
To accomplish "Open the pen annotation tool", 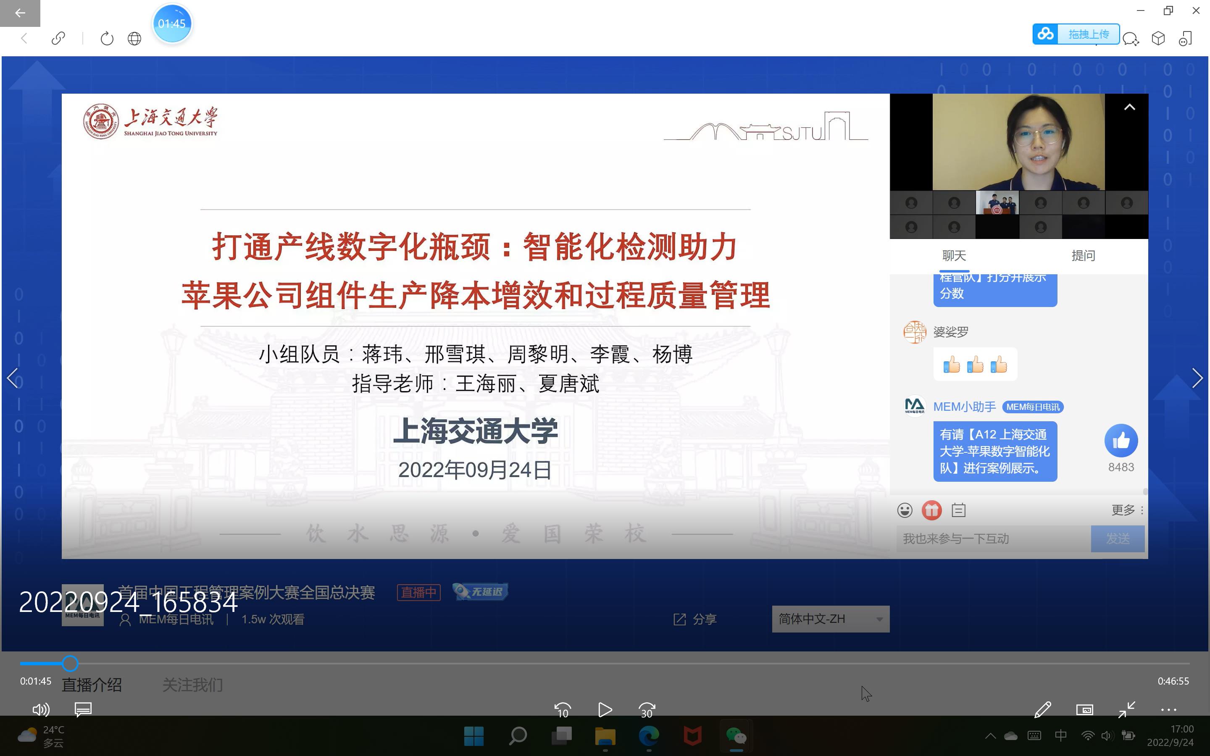I will coord(1042,709).
